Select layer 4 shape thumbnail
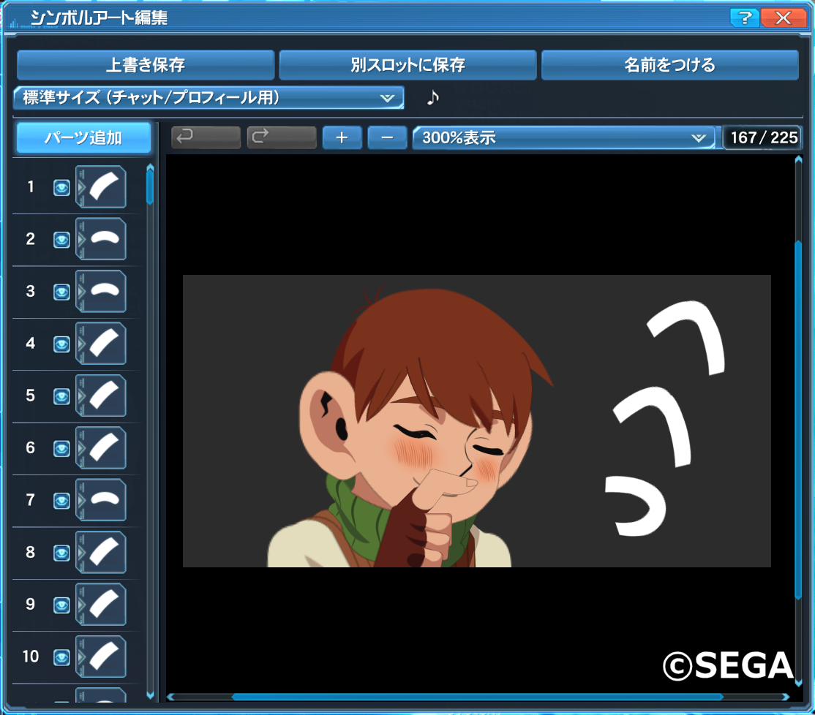Image resolution: width=815 pixels, height=715 pixels. click(102, 343)
